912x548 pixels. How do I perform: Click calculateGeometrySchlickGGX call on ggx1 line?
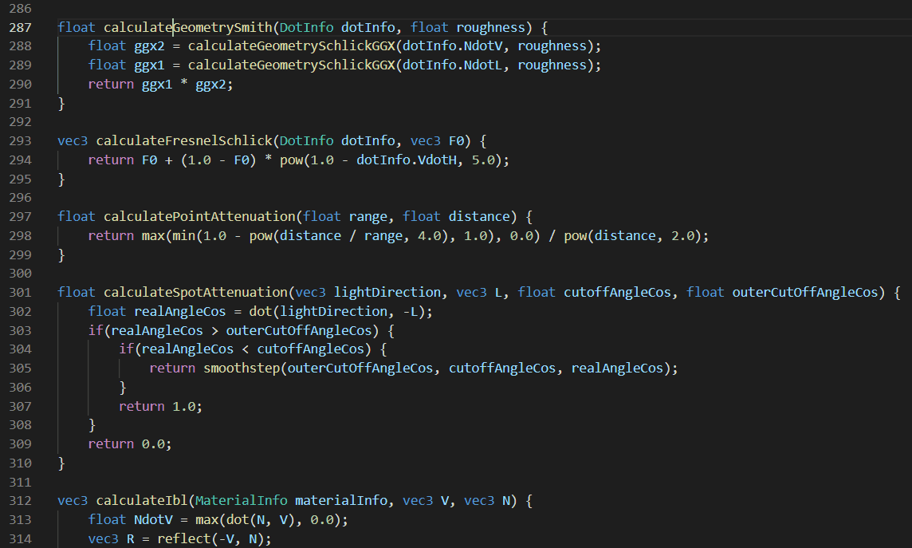tap(292, 65)
